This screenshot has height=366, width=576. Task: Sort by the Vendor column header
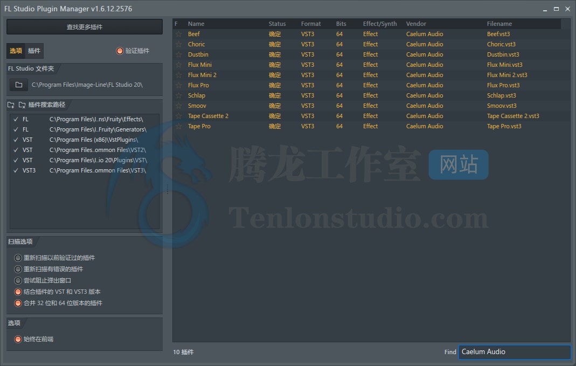click(x=416, y=24)
